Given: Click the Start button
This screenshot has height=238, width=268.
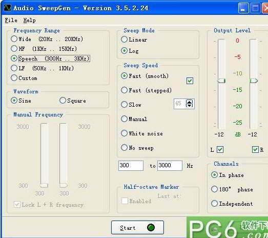Looking at the screenshot, I should pos(137,227).
